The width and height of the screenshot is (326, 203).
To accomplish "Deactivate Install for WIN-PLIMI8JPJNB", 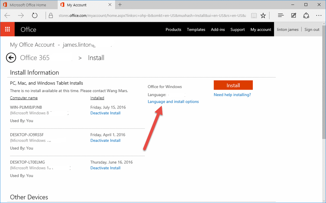I will coord(106,113).
